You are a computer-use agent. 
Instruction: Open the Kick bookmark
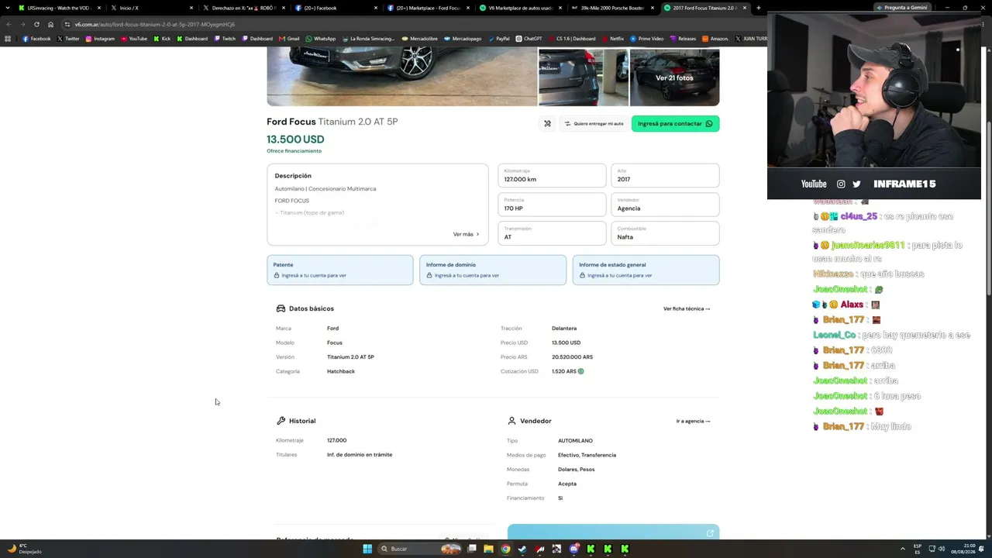tap(162, 39)
